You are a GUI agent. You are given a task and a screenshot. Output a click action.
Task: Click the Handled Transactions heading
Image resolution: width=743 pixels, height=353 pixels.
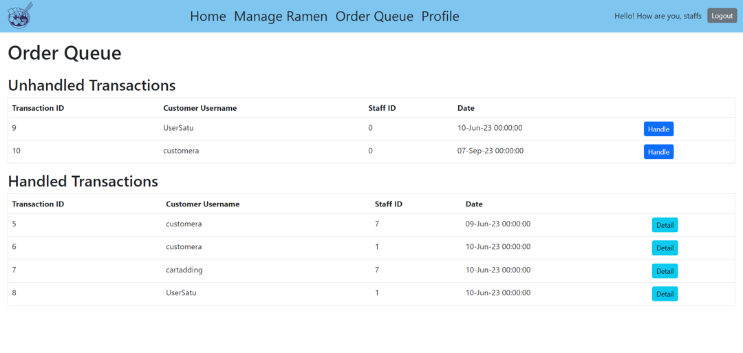(83, 182)
